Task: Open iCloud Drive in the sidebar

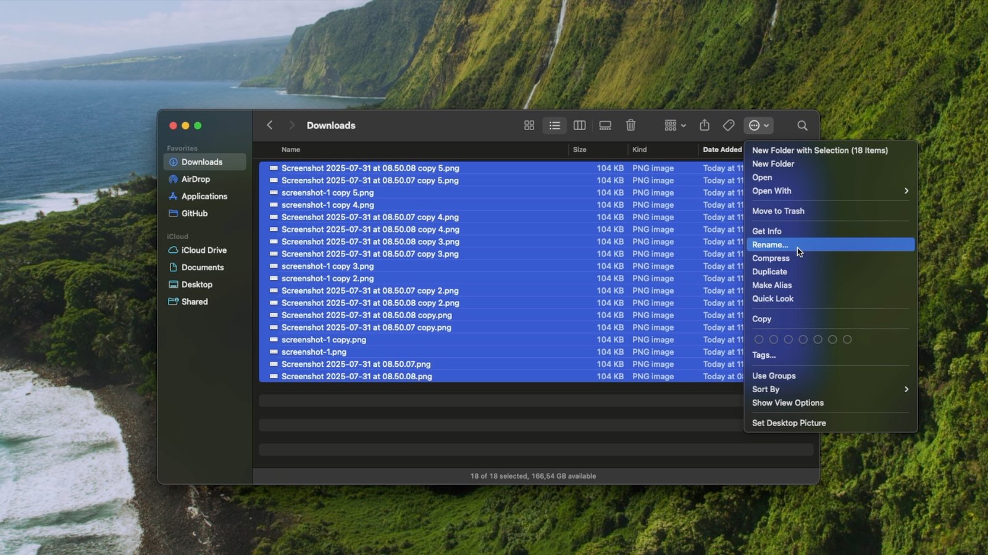Action: tap(204, 250)
